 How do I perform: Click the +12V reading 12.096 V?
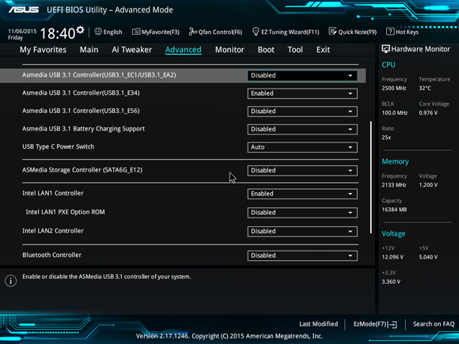coord(393,257)
